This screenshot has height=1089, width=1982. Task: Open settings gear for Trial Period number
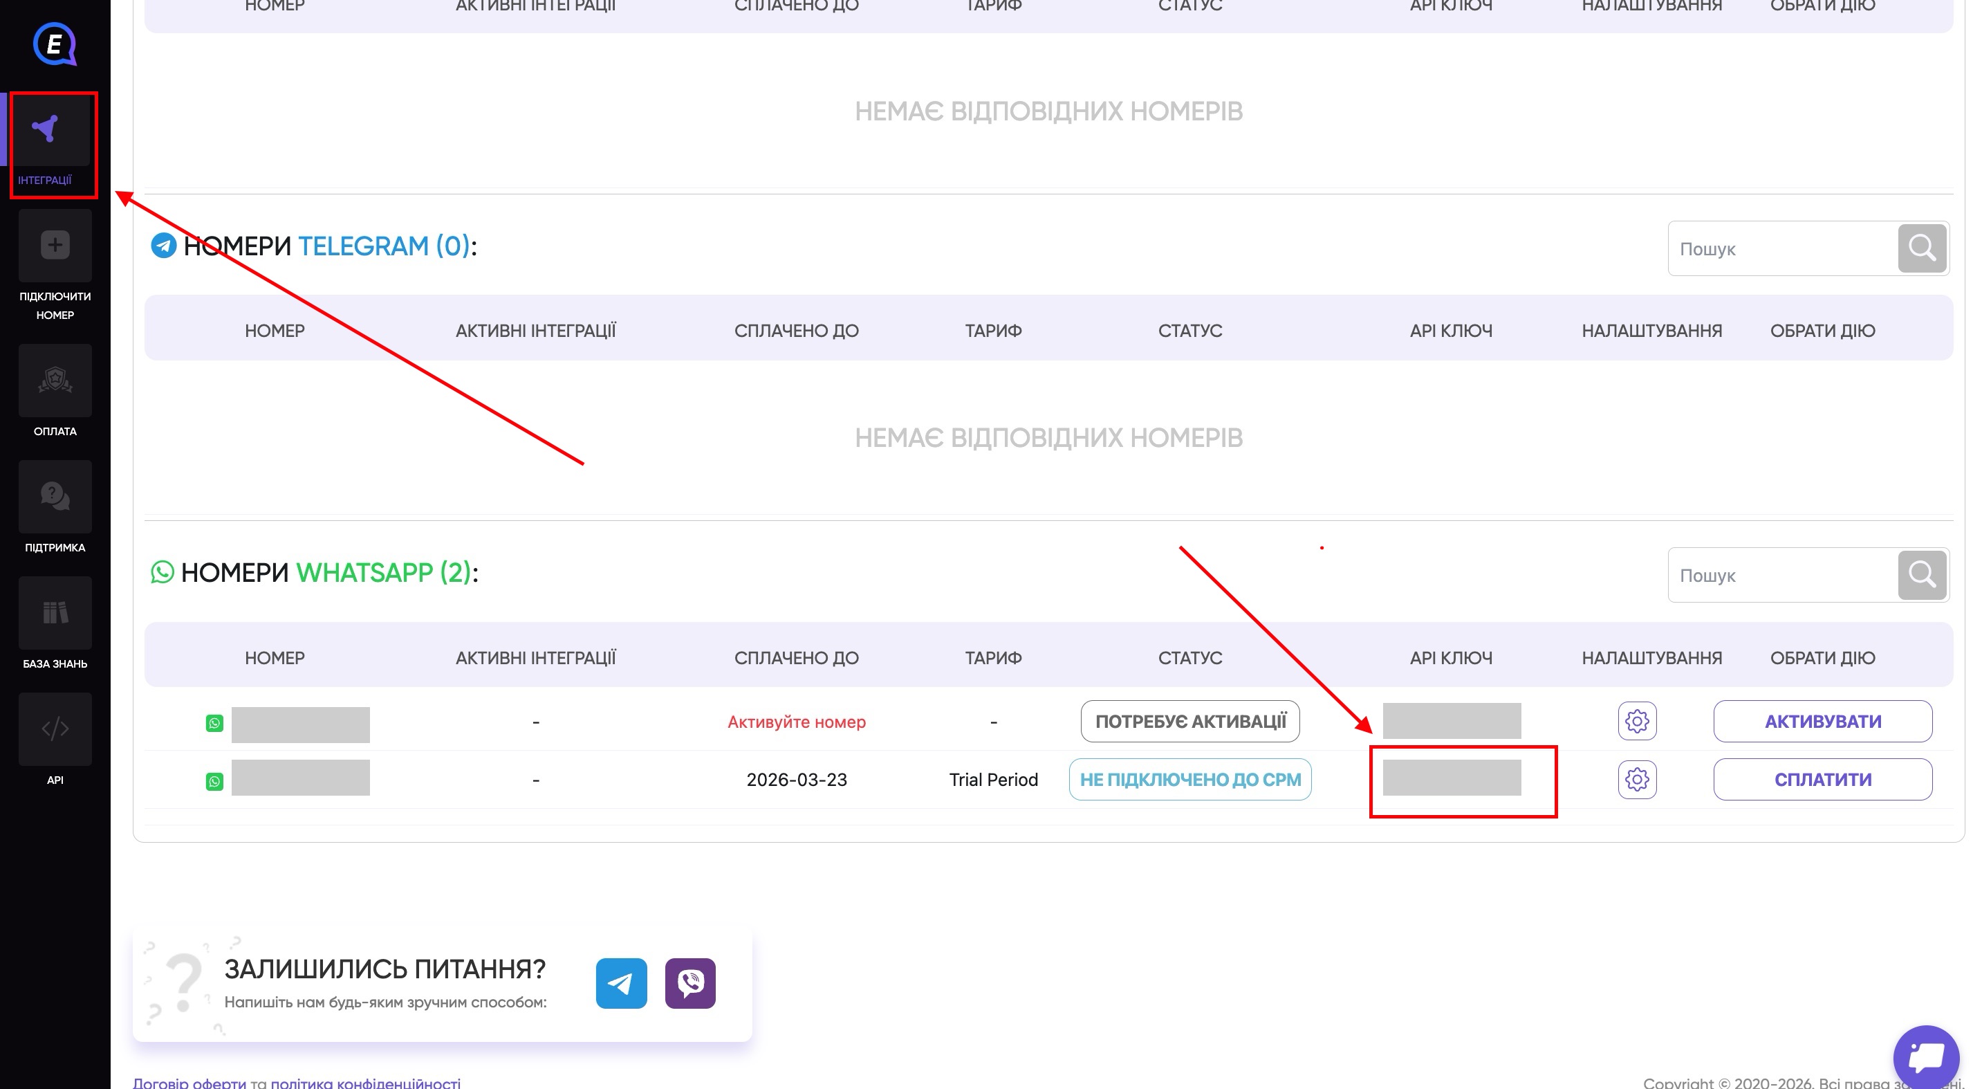click(1636, 779)
